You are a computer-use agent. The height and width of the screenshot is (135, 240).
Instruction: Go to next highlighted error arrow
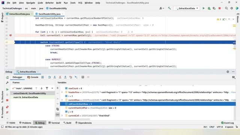pyautogui.click(x=233, y=19)
